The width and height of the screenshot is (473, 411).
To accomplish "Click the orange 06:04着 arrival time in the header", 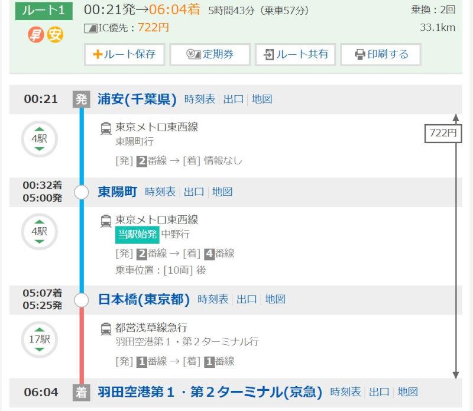I will tap(174, 9).
